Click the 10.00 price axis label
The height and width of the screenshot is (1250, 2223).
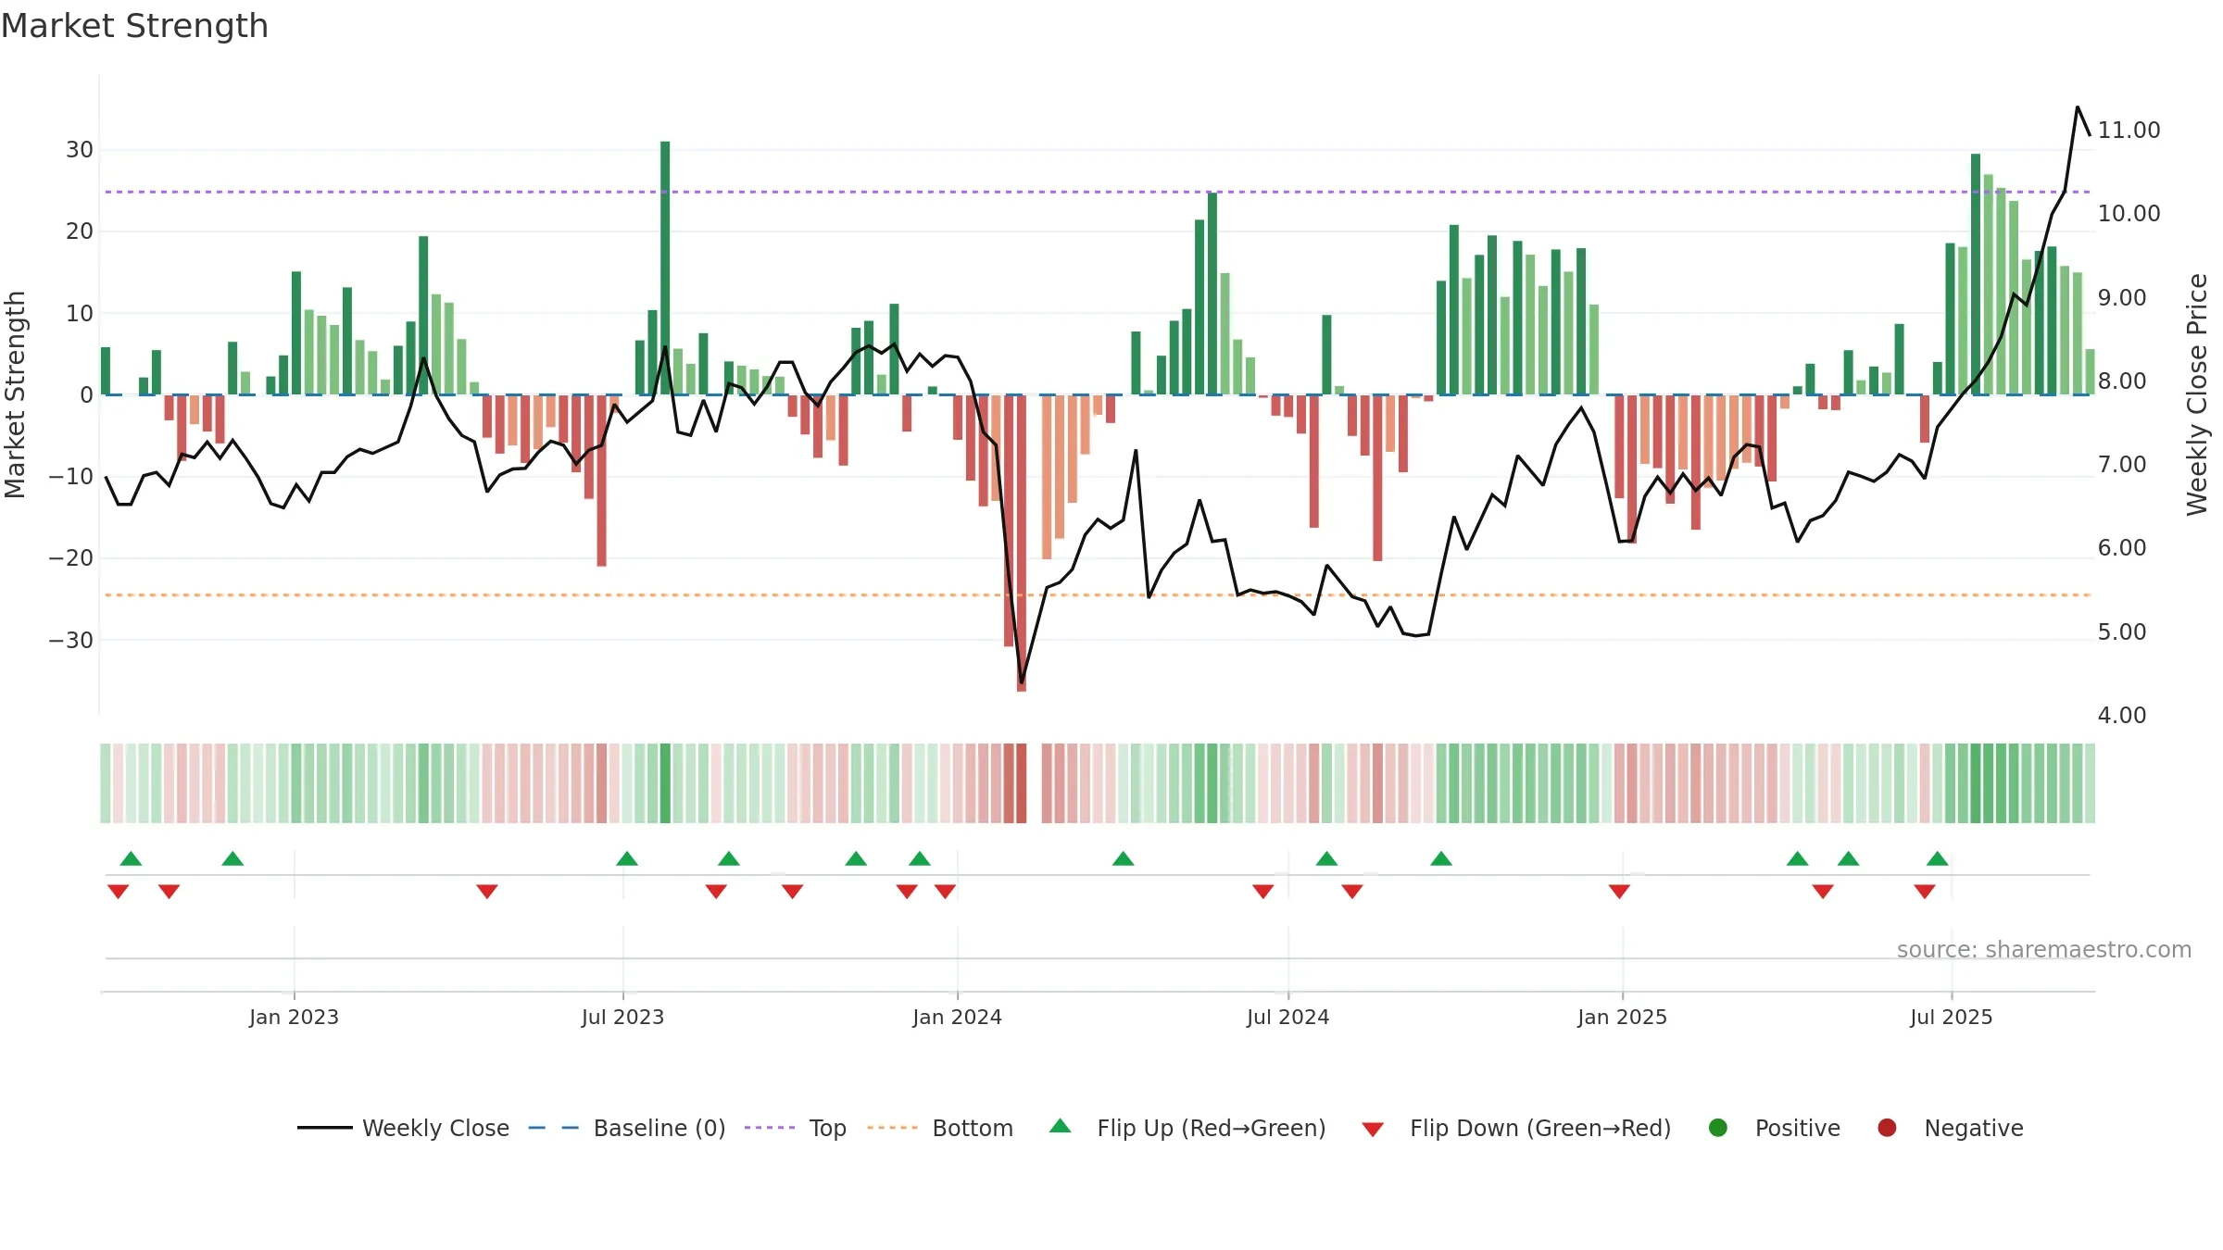(x=2129, y=213)
